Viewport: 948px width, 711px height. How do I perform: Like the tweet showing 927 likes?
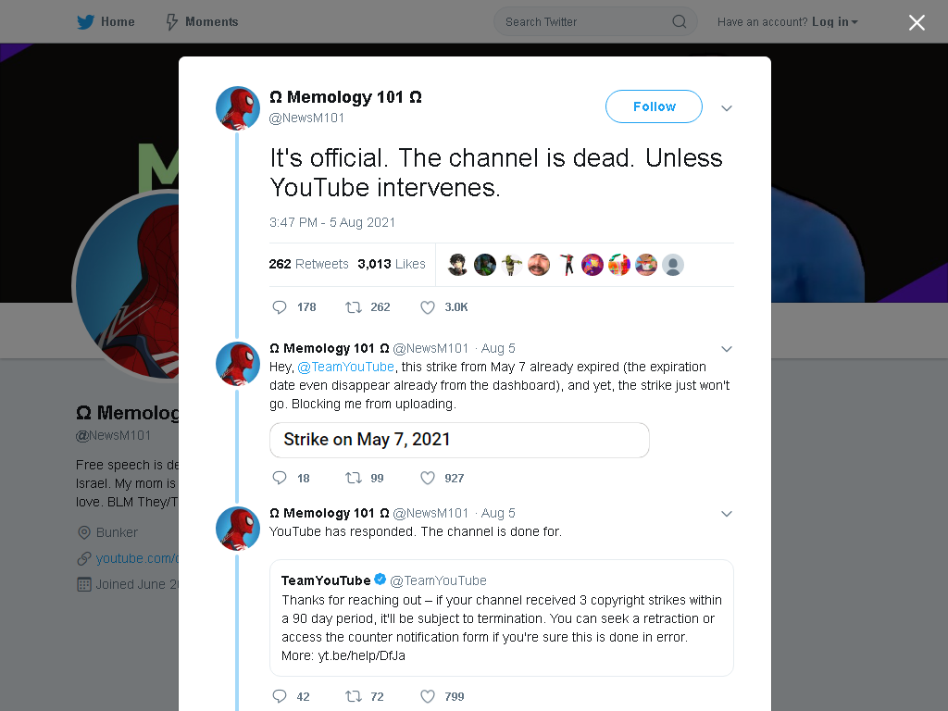pos(428,479)
